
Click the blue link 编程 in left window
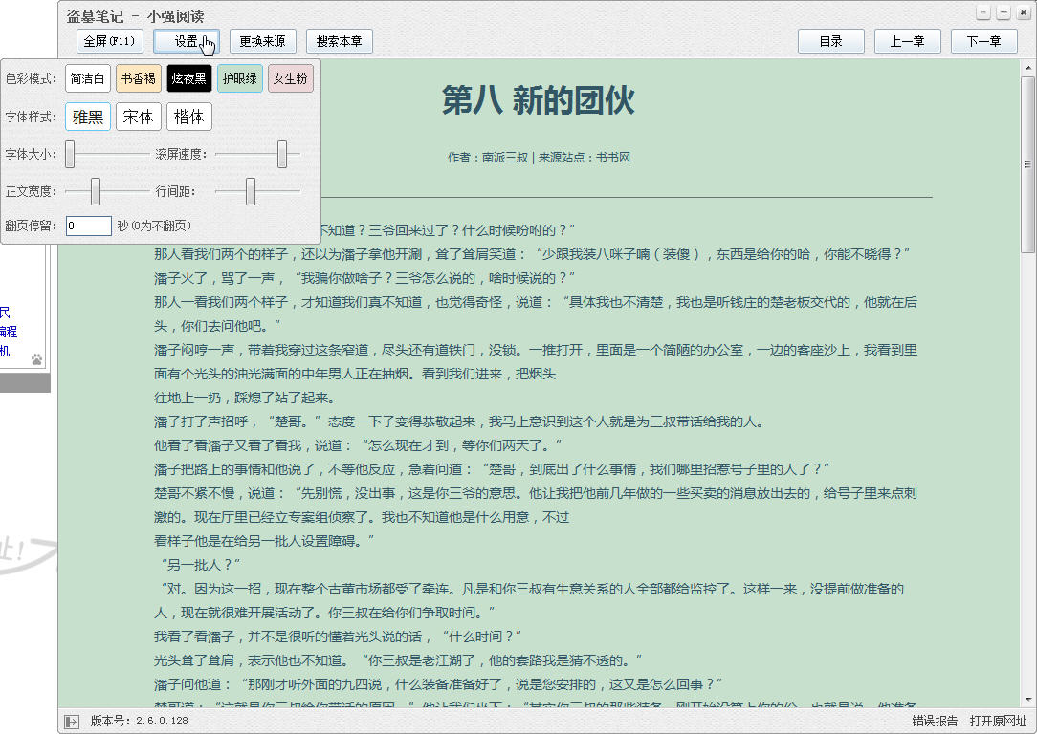[9, 332]
